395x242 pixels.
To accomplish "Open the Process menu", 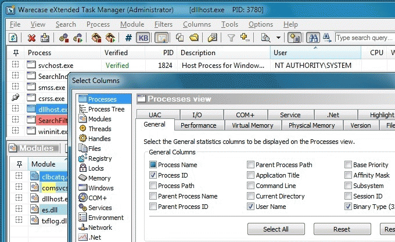I will pos(98,24).
